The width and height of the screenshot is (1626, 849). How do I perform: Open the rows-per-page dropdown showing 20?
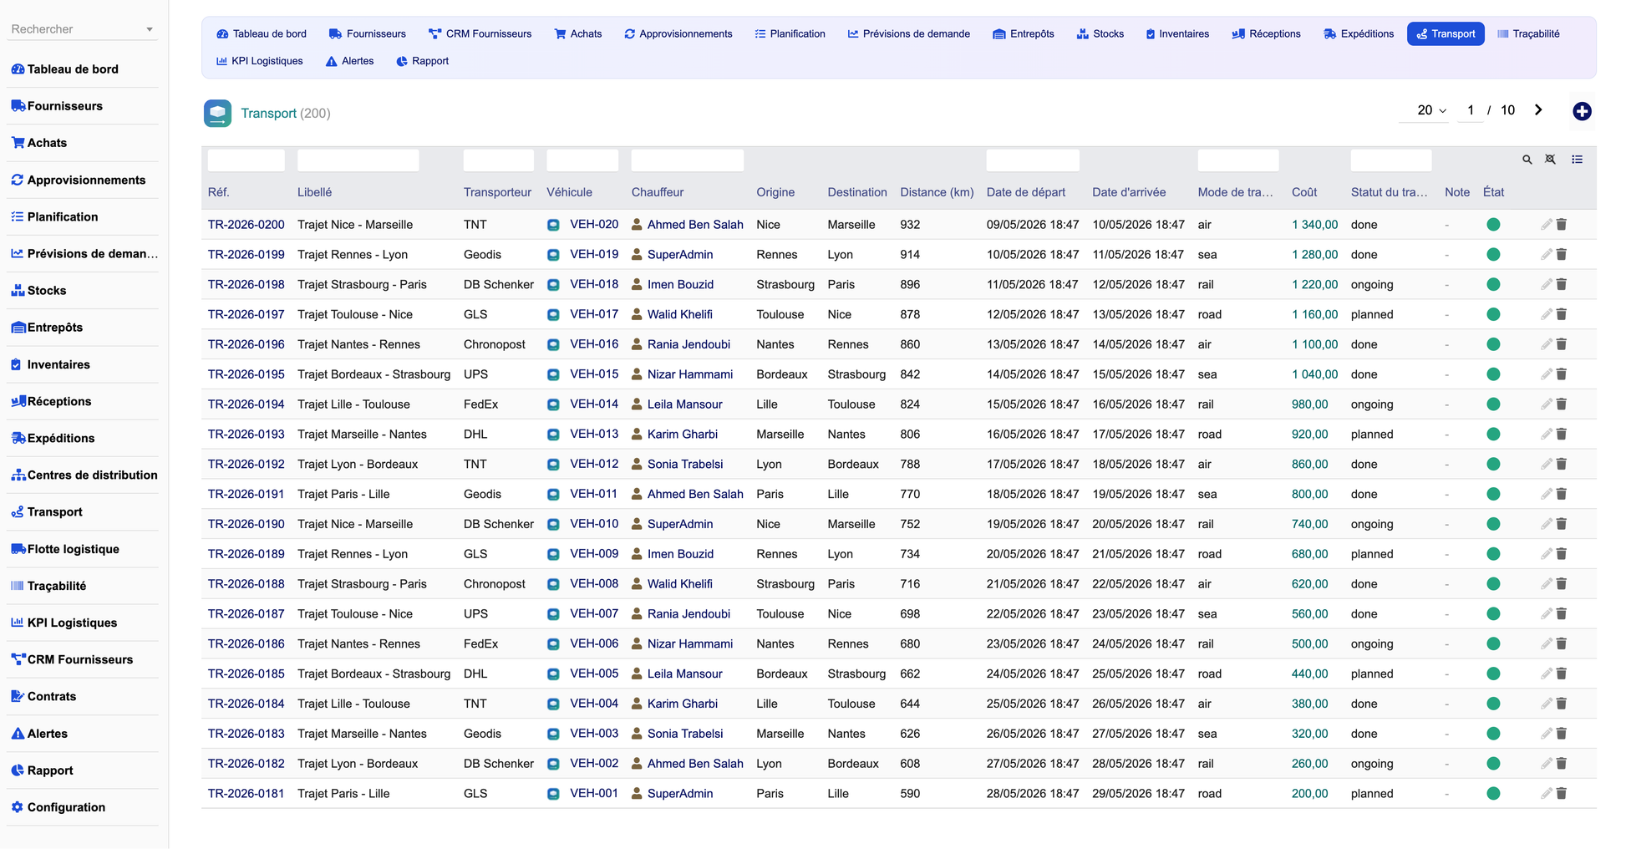(x=1424, y=110)
